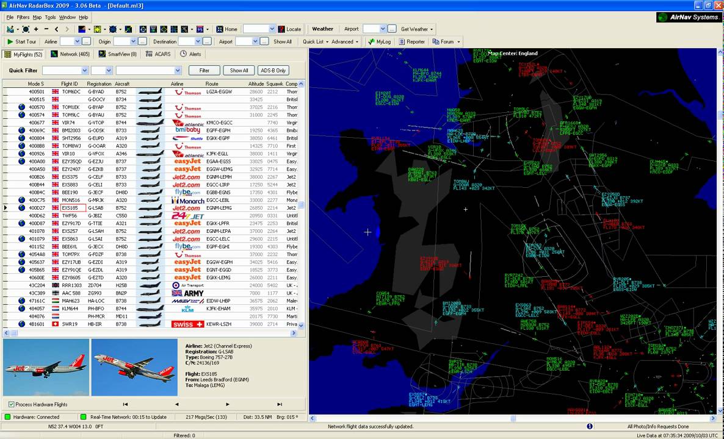
Task: Click Show All button beside Filter button
Action: click(x=239, y=71)
